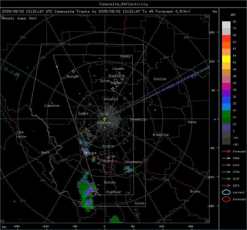
Task: Click the red forecast ellipse legend icon
Action: pyautogui.click(x=226, y=199)
